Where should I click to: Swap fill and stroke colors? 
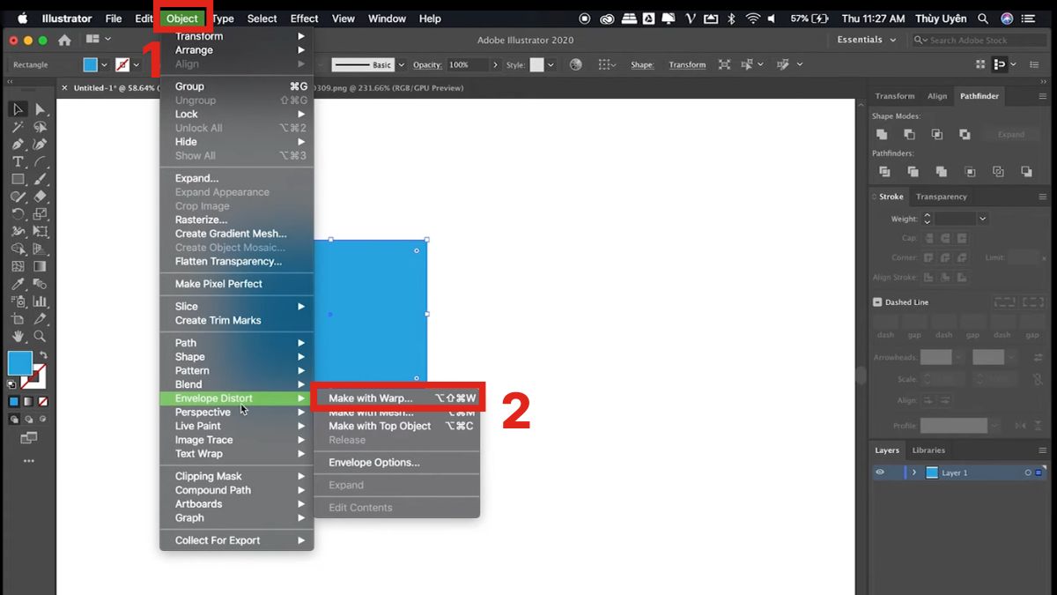point(43,355)
